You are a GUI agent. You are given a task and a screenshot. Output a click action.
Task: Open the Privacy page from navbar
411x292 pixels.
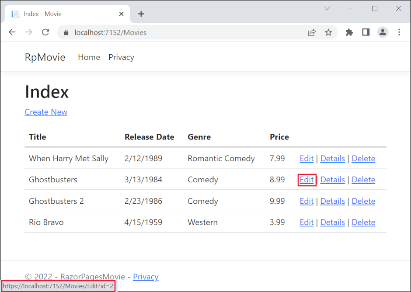(121, 57)
